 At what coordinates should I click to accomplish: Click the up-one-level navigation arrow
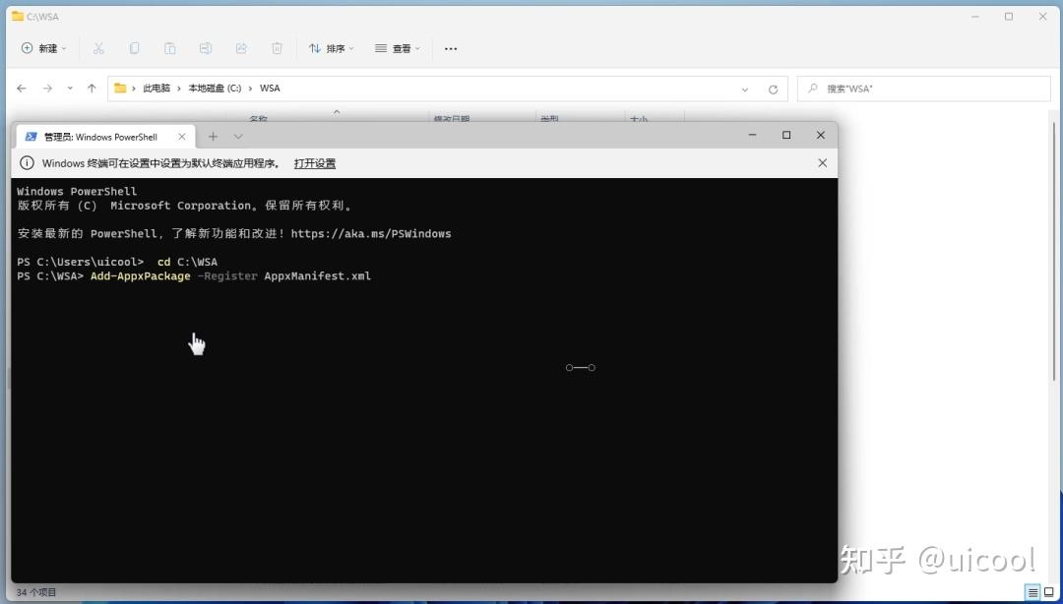click(x=93, y=88)
